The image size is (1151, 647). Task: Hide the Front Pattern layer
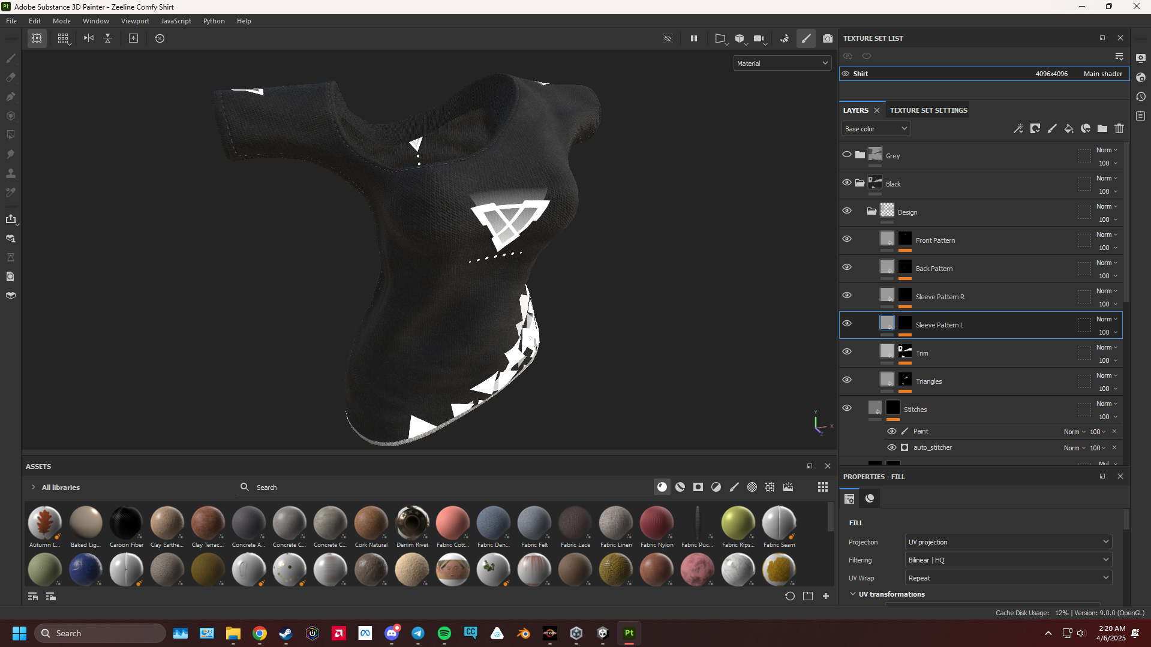point(847,239)
